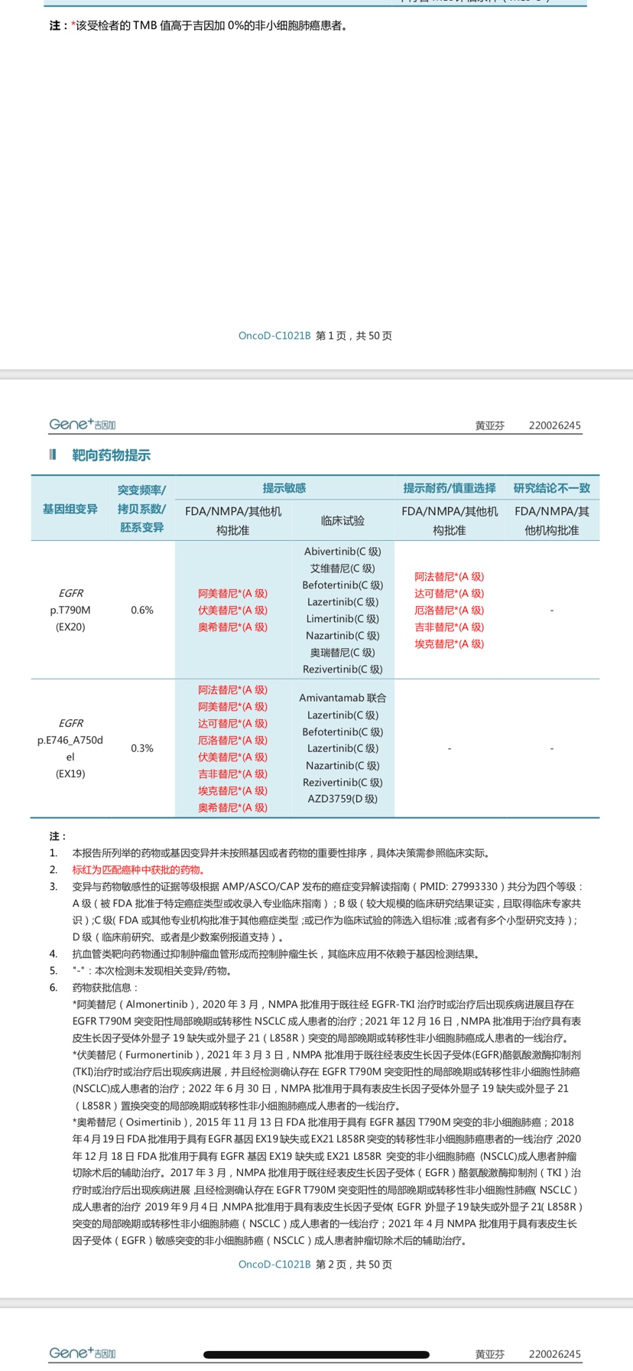
Task: Tap the 0.3% mutation frequency value
Action: coord(142,748)
